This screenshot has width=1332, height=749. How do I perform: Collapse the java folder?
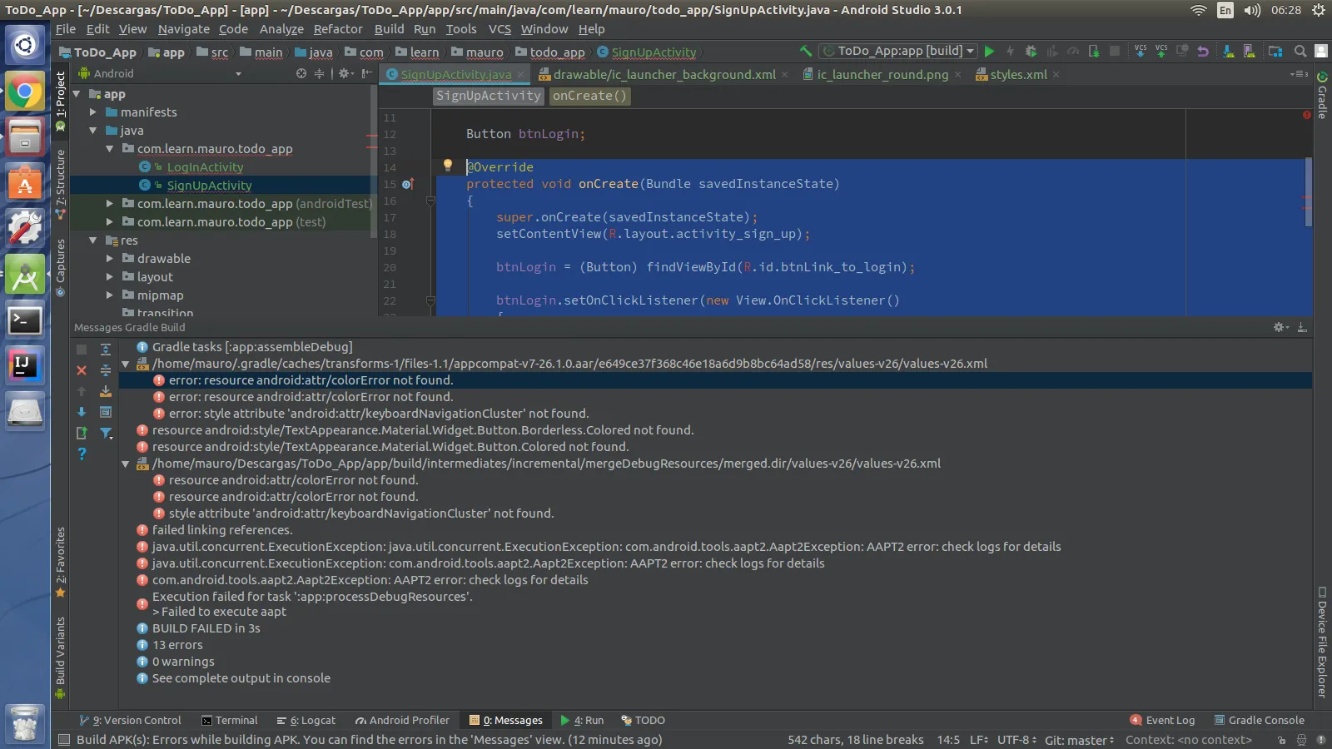[x=93, y=131]
